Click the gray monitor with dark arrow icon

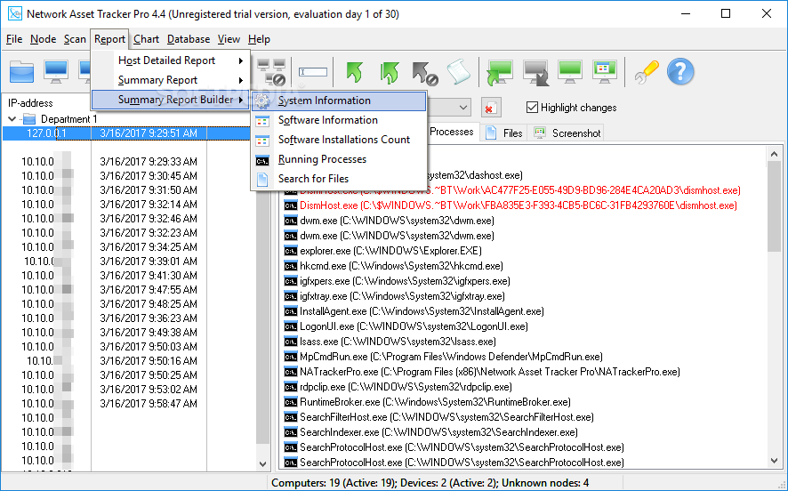[535, 72]
